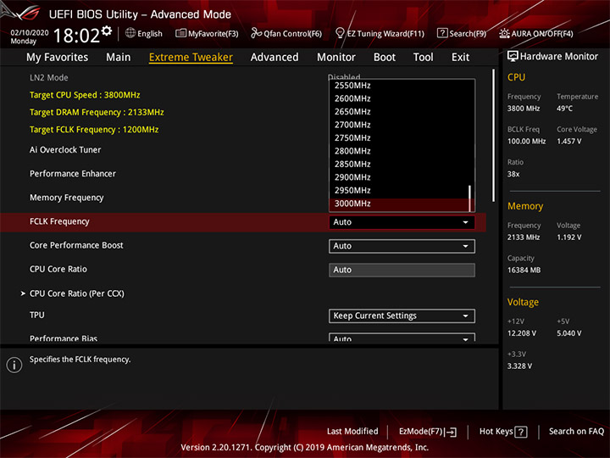Viewport: 610px width, 458px height.
Task: Select the FCLK Frequency row label
Action: point(59,221)
